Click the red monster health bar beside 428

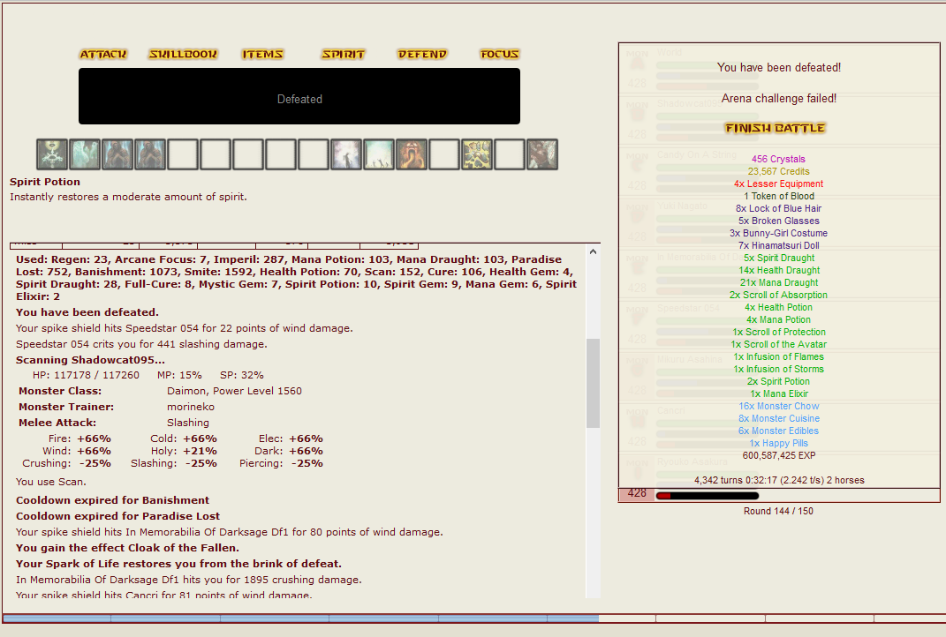(x=708, y=496)
